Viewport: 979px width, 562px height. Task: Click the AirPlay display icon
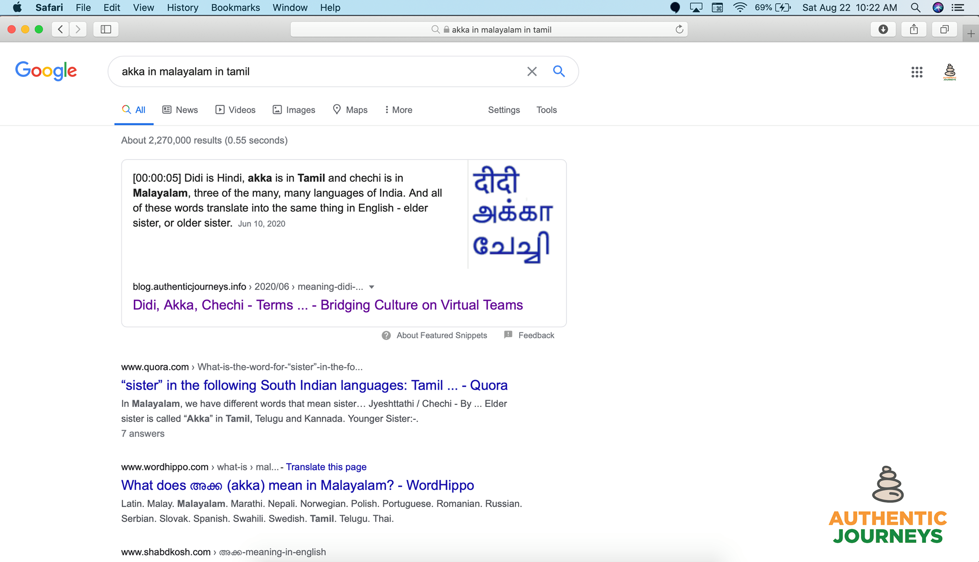[696, 8]
